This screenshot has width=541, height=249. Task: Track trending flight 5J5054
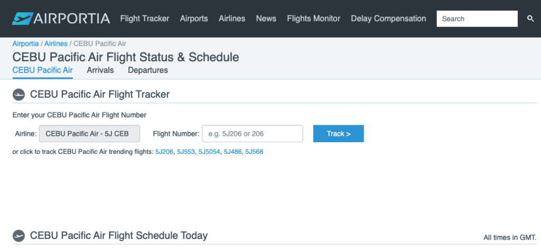pyautogui.click(x=209, y=152)
